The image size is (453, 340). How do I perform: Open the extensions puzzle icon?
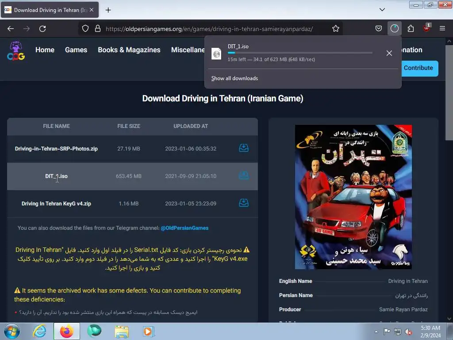(x=411, y=29)
